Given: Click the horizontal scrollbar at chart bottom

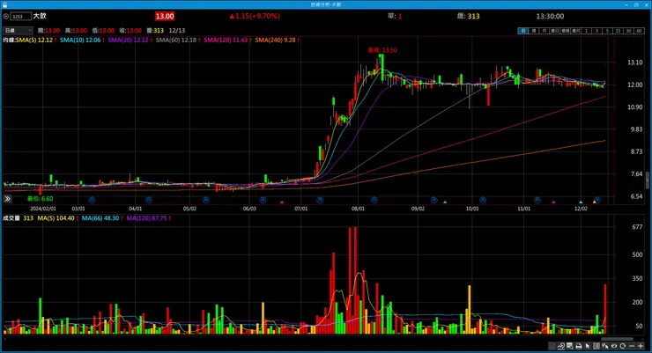Looking at the screenshot, I should click(x=616, y=339).
